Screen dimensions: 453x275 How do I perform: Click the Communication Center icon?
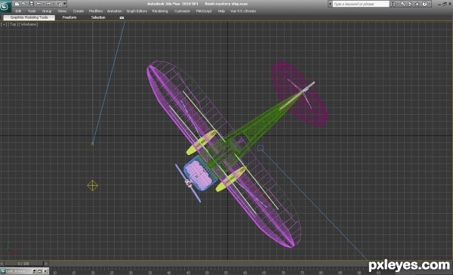click(410, 4)
